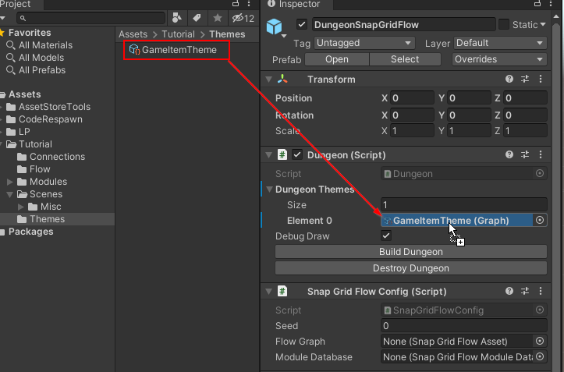Click object picker beside Element 0 theme

[x=540, y=221]
